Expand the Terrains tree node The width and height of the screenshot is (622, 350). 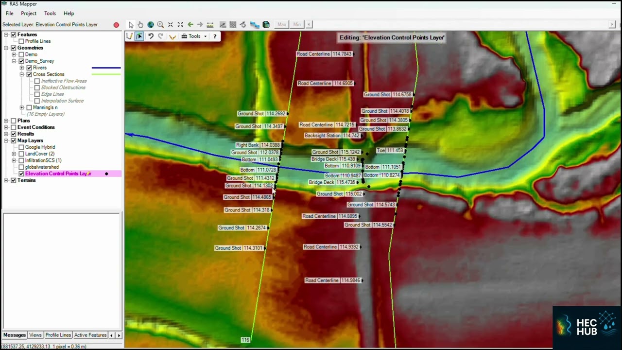pyautogui.click(x=6, y=180)
